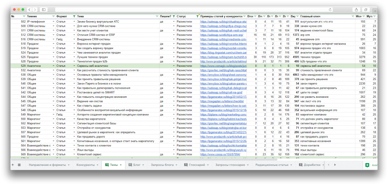Select the key cell erp crm
Image resolution: width=388 pixels, height=185 pixels.
coord(327,35)
